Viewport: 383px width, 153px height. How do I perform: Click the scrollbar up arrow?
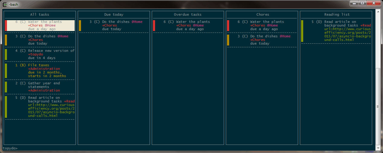[378, 11]
